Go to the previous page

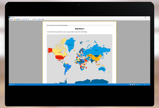click(28, 19)
